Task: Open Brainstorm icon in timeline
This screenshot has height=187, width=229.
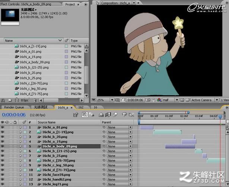Action: click(124, 115)
